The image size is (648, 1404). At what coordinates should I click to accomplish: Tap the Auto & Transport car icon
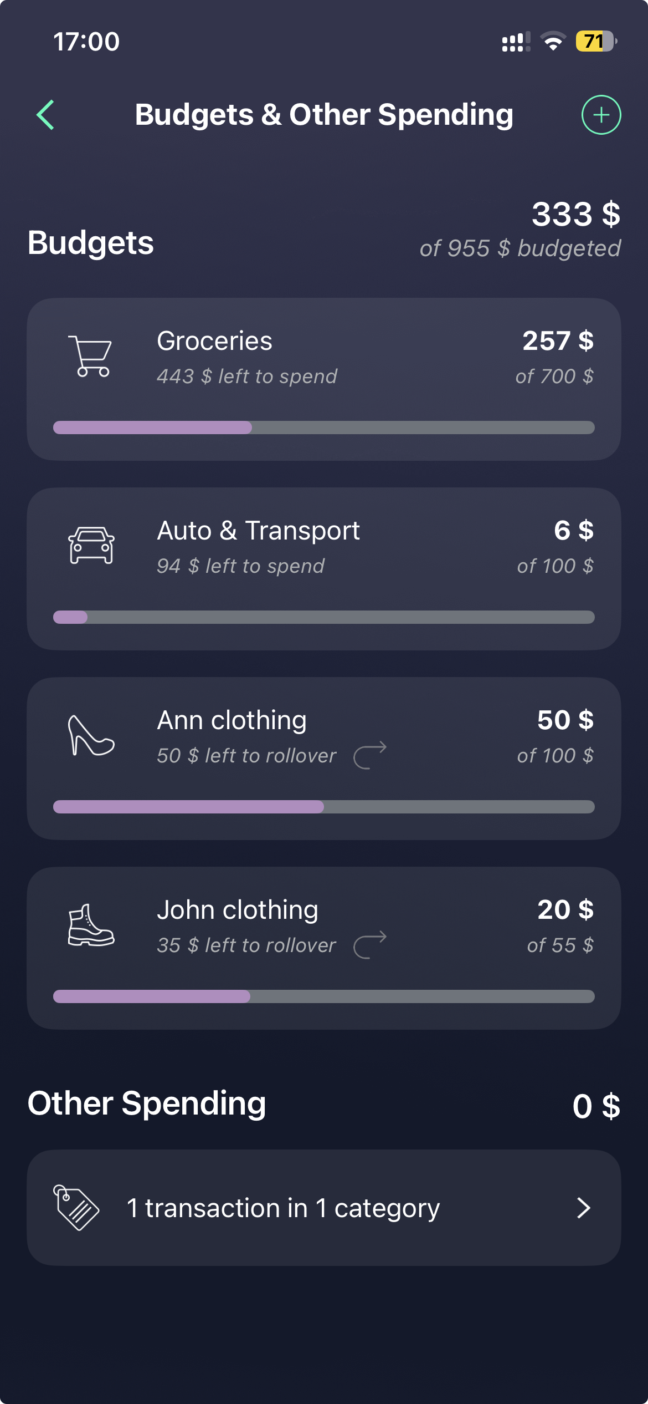pos(91,546)
